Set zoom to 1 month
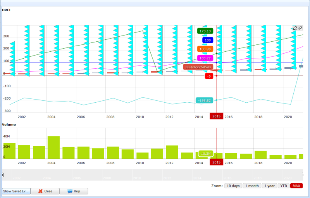310x198 pixels. pyautogui.click(x=252, y=186)
